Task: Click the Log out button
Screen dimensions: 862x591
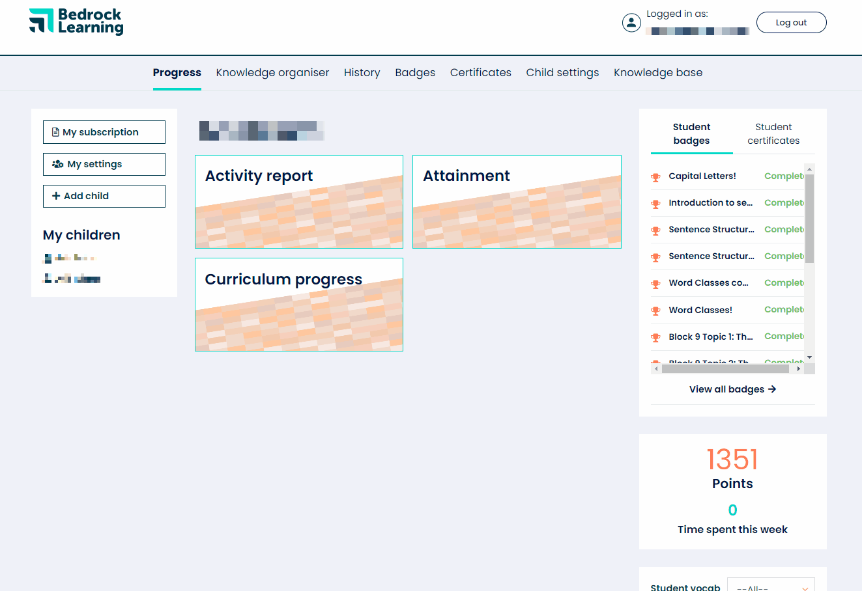Action: 791,21
